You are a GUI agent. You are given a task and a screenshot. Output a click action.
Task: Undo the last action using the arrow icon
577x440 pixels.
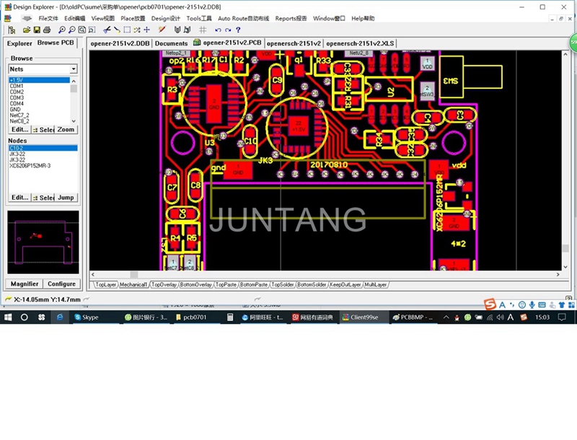tap(218, 30)
